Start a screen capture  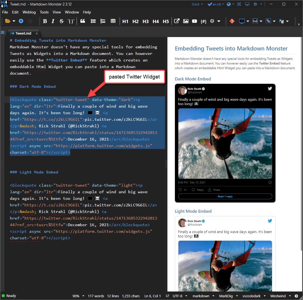pyautogui.click(x=242, y=21)
